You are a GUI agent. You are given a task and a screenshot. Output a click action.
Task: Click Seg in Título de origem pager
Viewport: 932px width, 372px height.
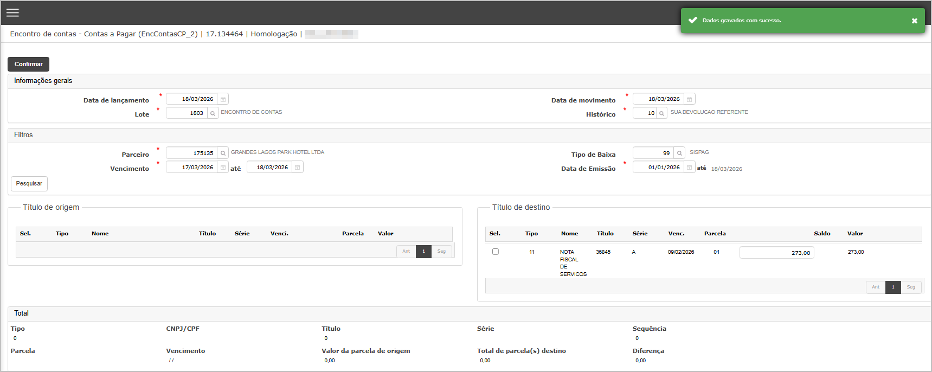coord(441,252)
